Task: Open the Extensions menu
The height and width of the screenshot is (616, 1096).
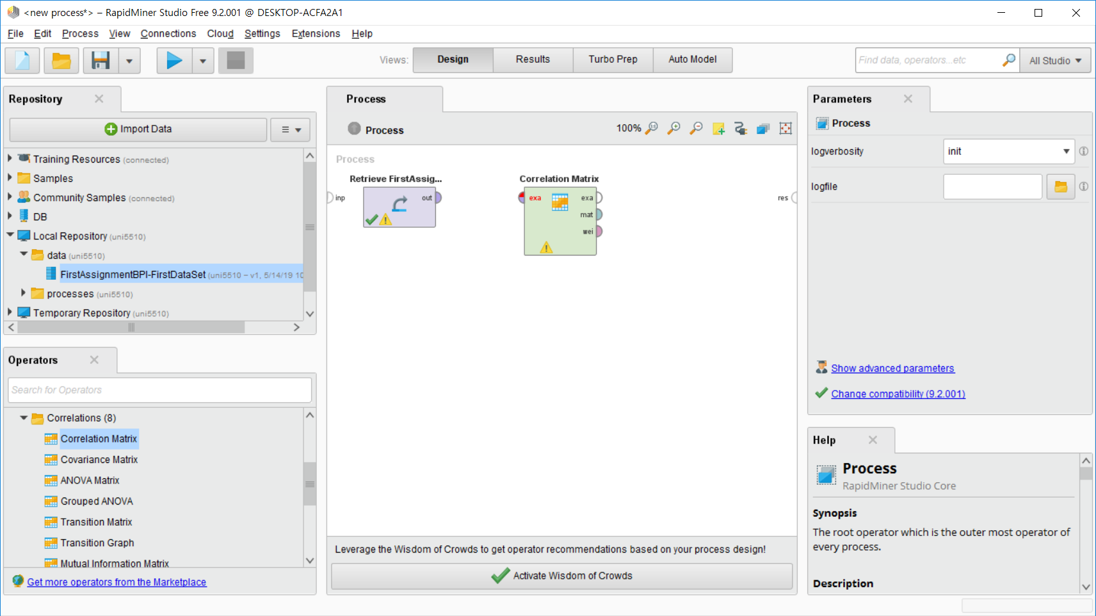Action: 316,33
